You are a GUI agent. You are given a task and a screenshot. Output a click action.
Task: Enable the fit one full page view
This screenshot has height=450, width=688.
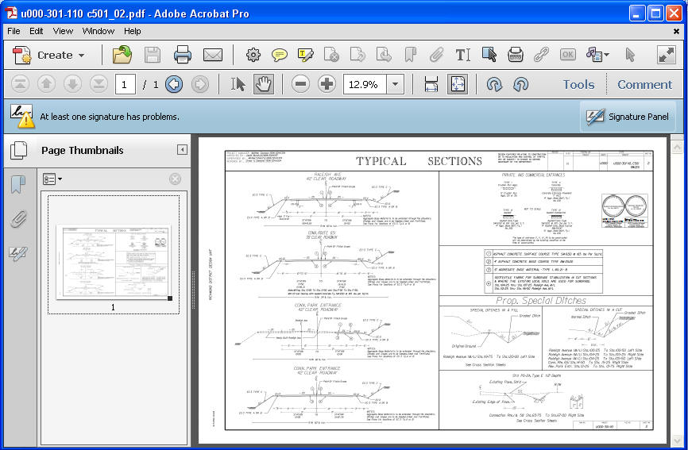457,84
